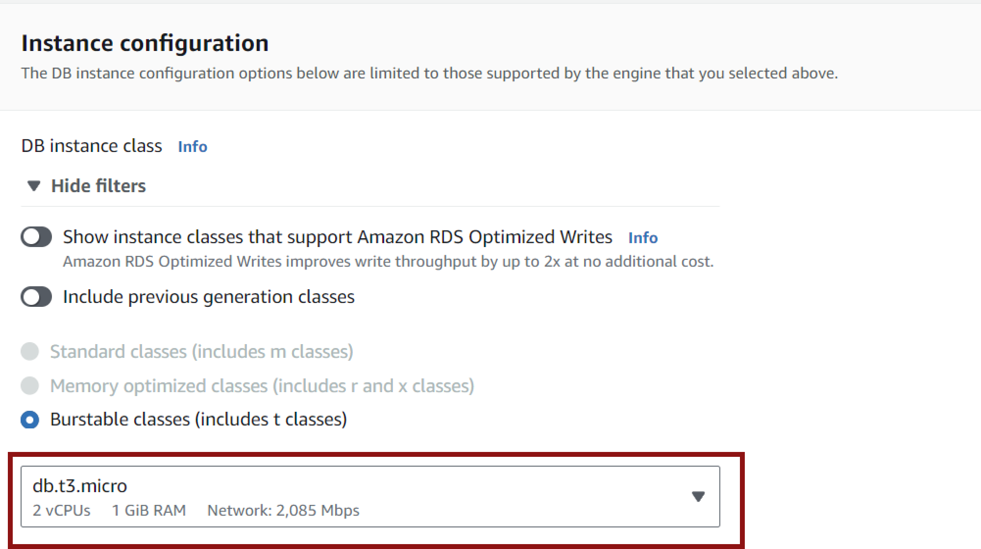The width and height of the screenshot is (981, 549).
Task: Click the Standard classes (includes m classes) text
Action: pyautogui.click(x=201, y=351)
